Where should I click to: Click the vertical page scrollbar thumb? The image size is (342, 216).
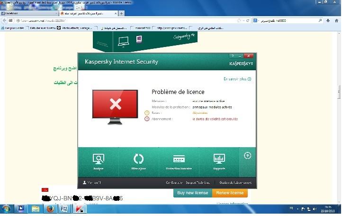point(339,92)
